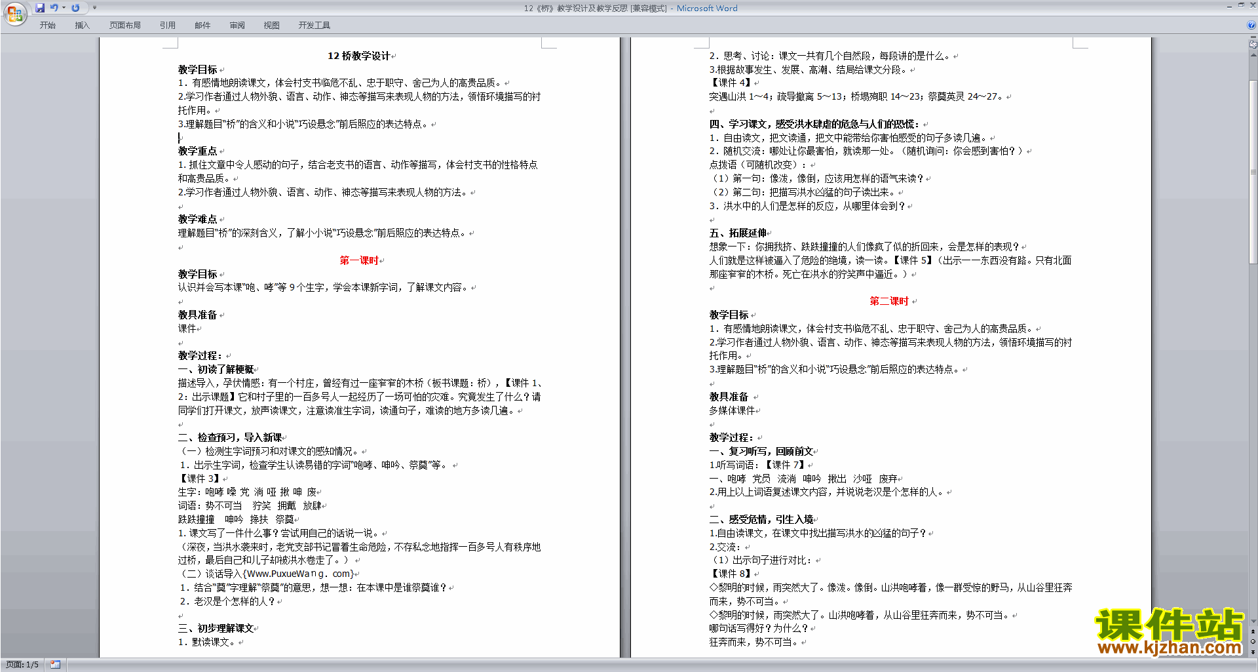Click the heading 一、复习听写，回顾前文

point(761,451)
